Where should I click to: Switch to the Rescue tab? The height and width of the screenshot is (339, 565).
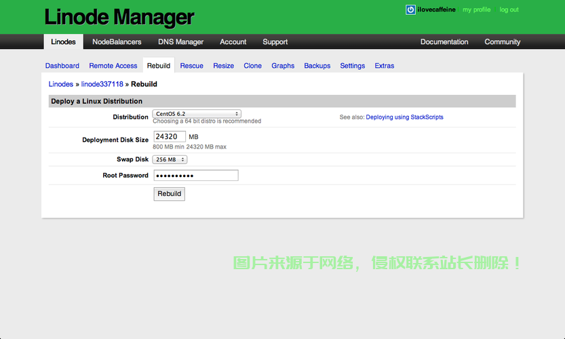(x=192, y=66)
